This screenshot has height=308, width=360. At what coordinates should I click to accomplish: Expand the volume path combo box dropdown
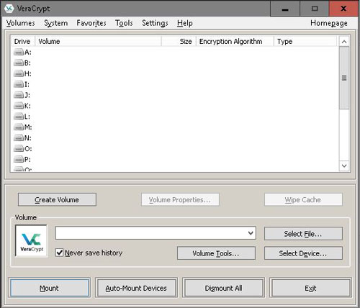pyautogui.click(x=251, y=233)
